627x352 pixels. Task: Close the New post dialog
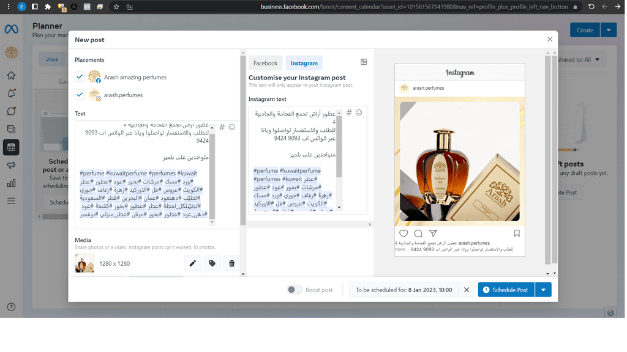tap(550, 39)
